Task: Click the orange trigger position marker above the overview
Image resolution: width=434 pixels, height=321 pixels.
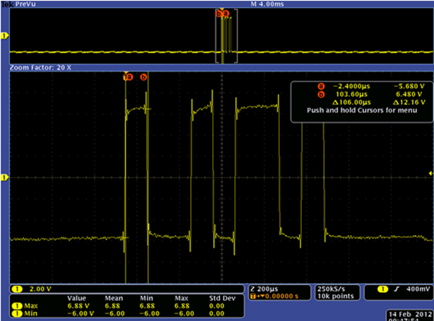Action: pyautogui.click(x=222, y=8)
